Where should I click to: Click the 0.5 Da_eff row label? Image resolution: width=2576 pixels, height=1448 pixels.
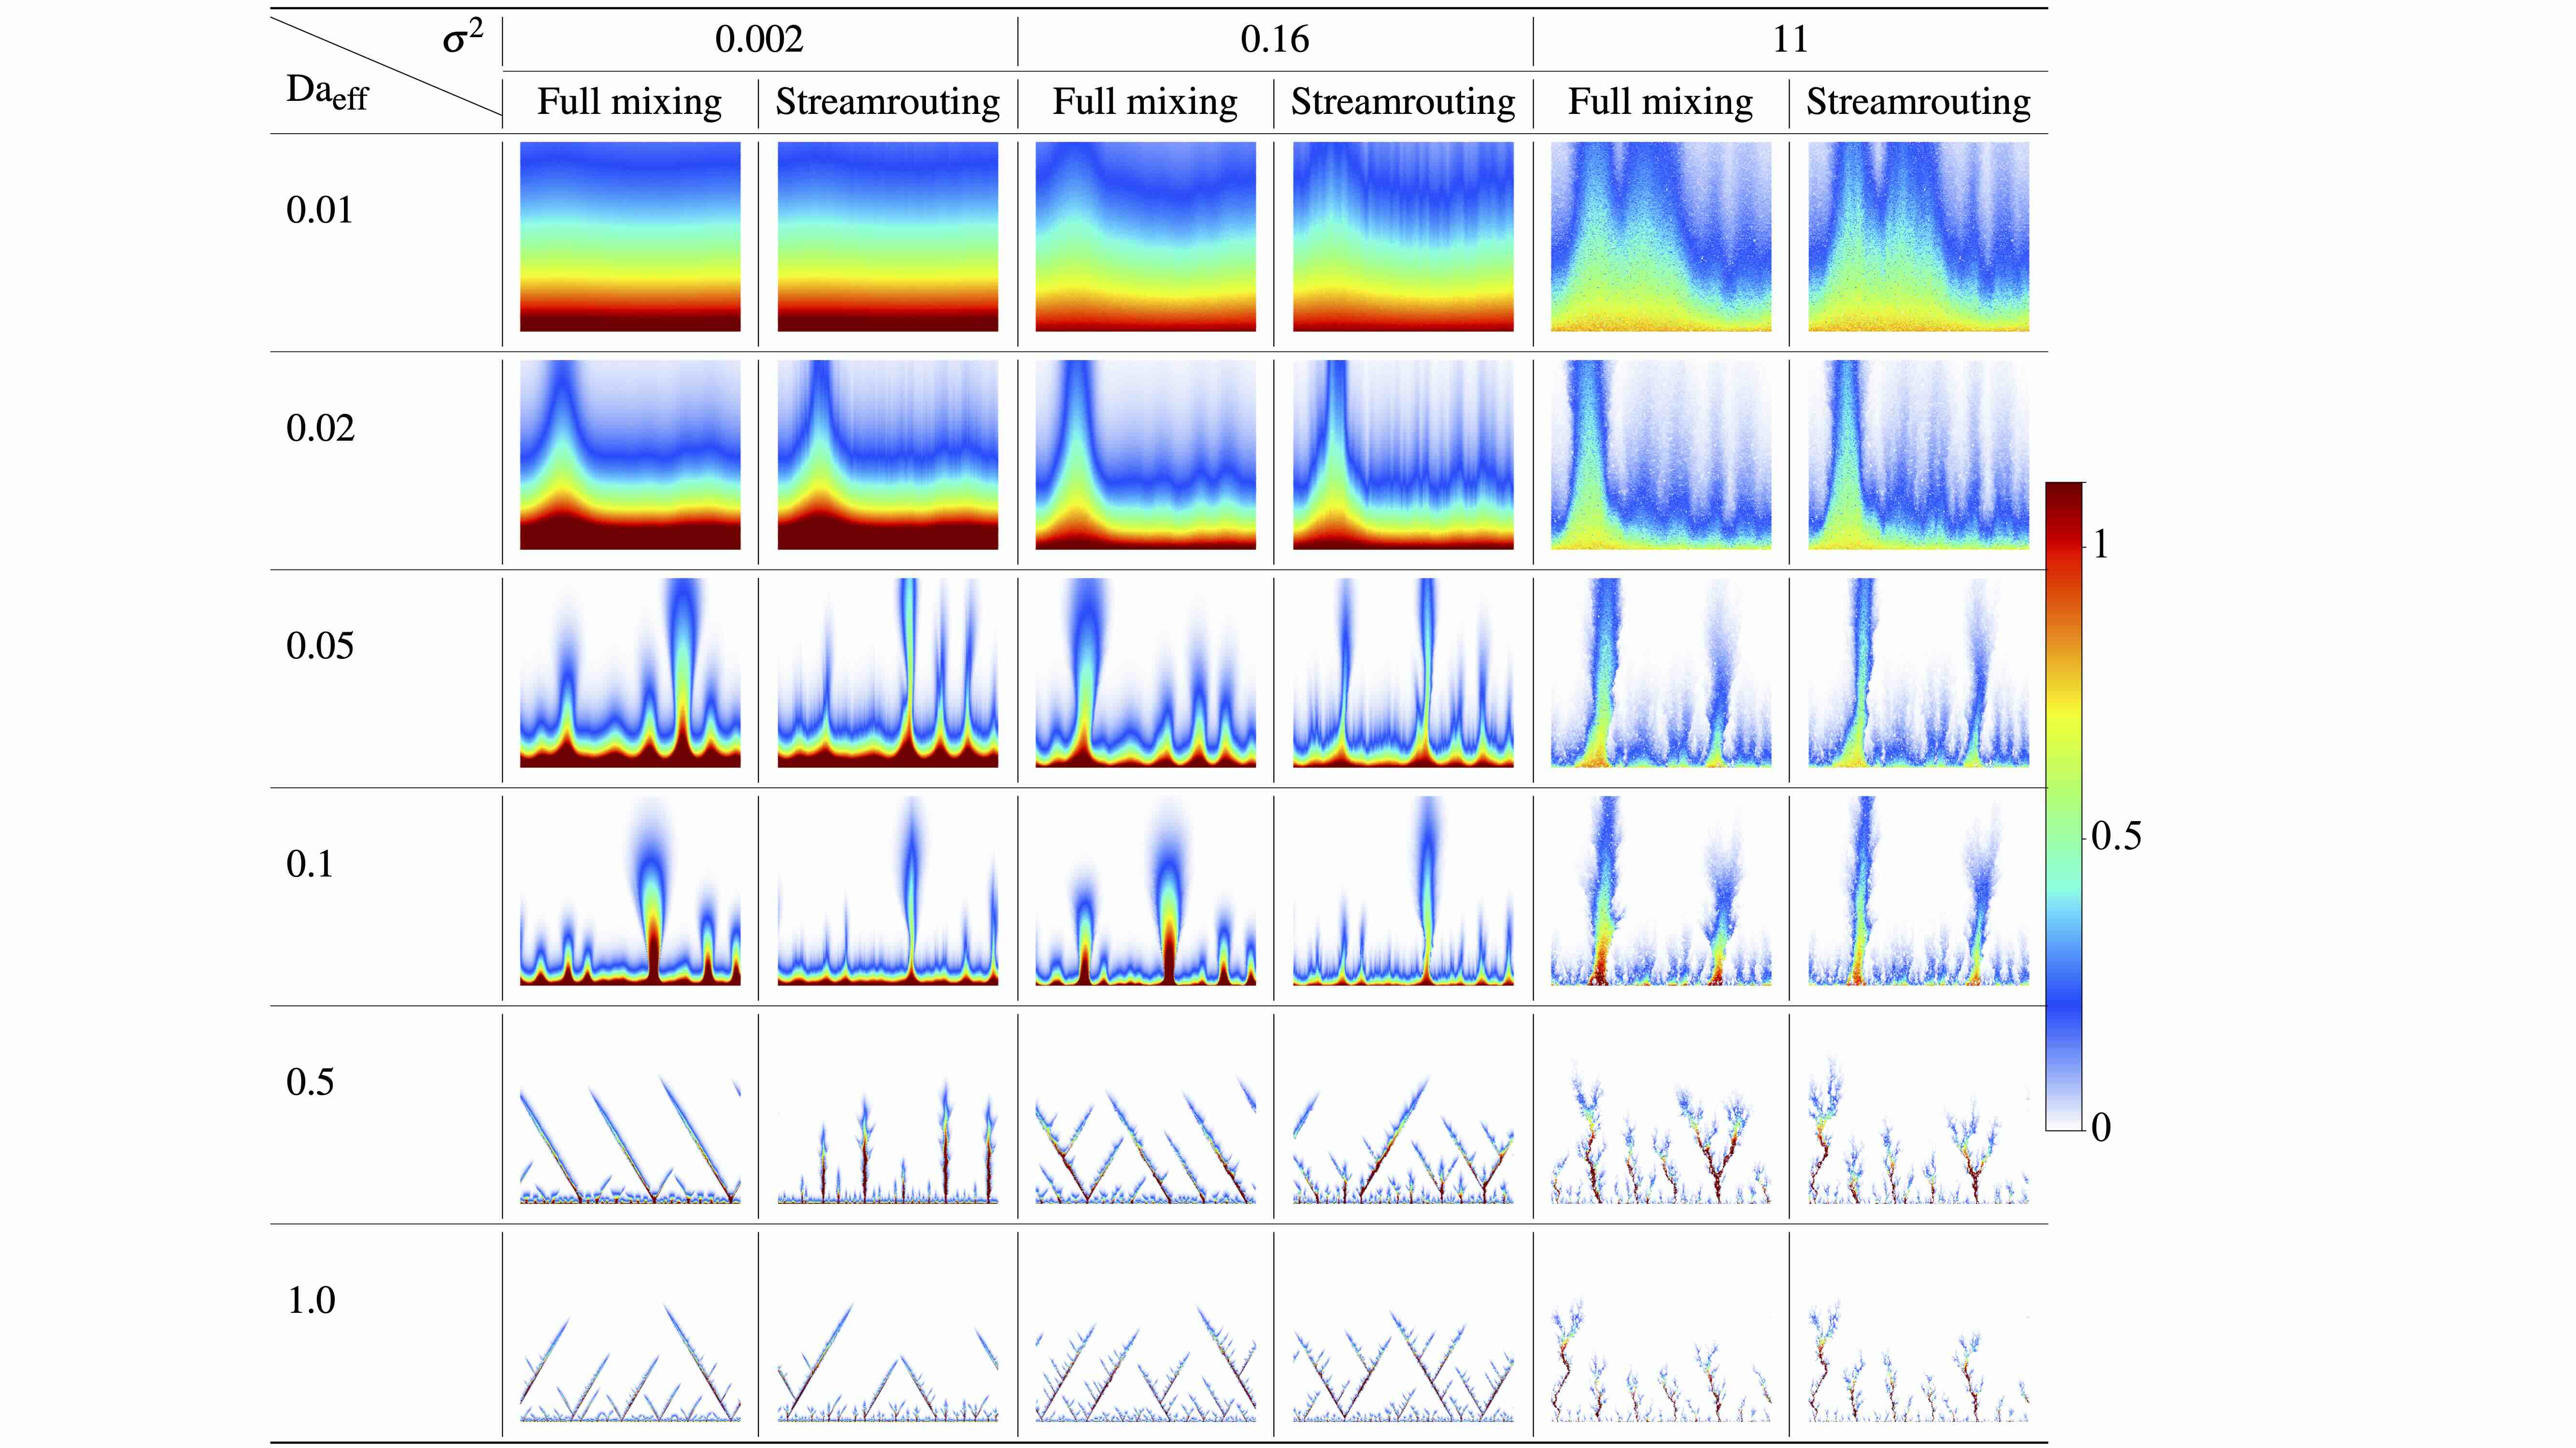coord(310,1082)
